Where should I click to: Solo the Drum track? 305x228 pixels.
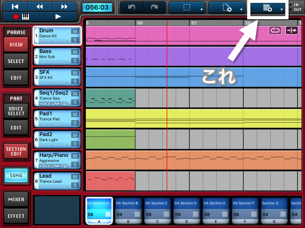pyautogui.click(x=75, y=40)
